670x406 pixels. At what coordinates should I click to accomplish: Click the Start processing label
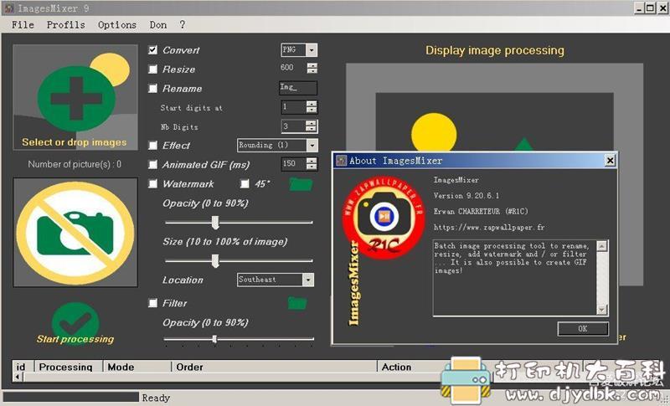(x=75, y=339)
